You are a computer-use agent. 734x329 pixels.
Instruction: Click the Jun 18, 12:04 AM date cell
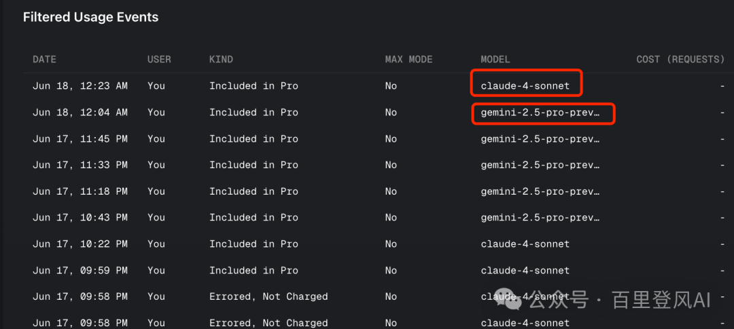[80, 113]
